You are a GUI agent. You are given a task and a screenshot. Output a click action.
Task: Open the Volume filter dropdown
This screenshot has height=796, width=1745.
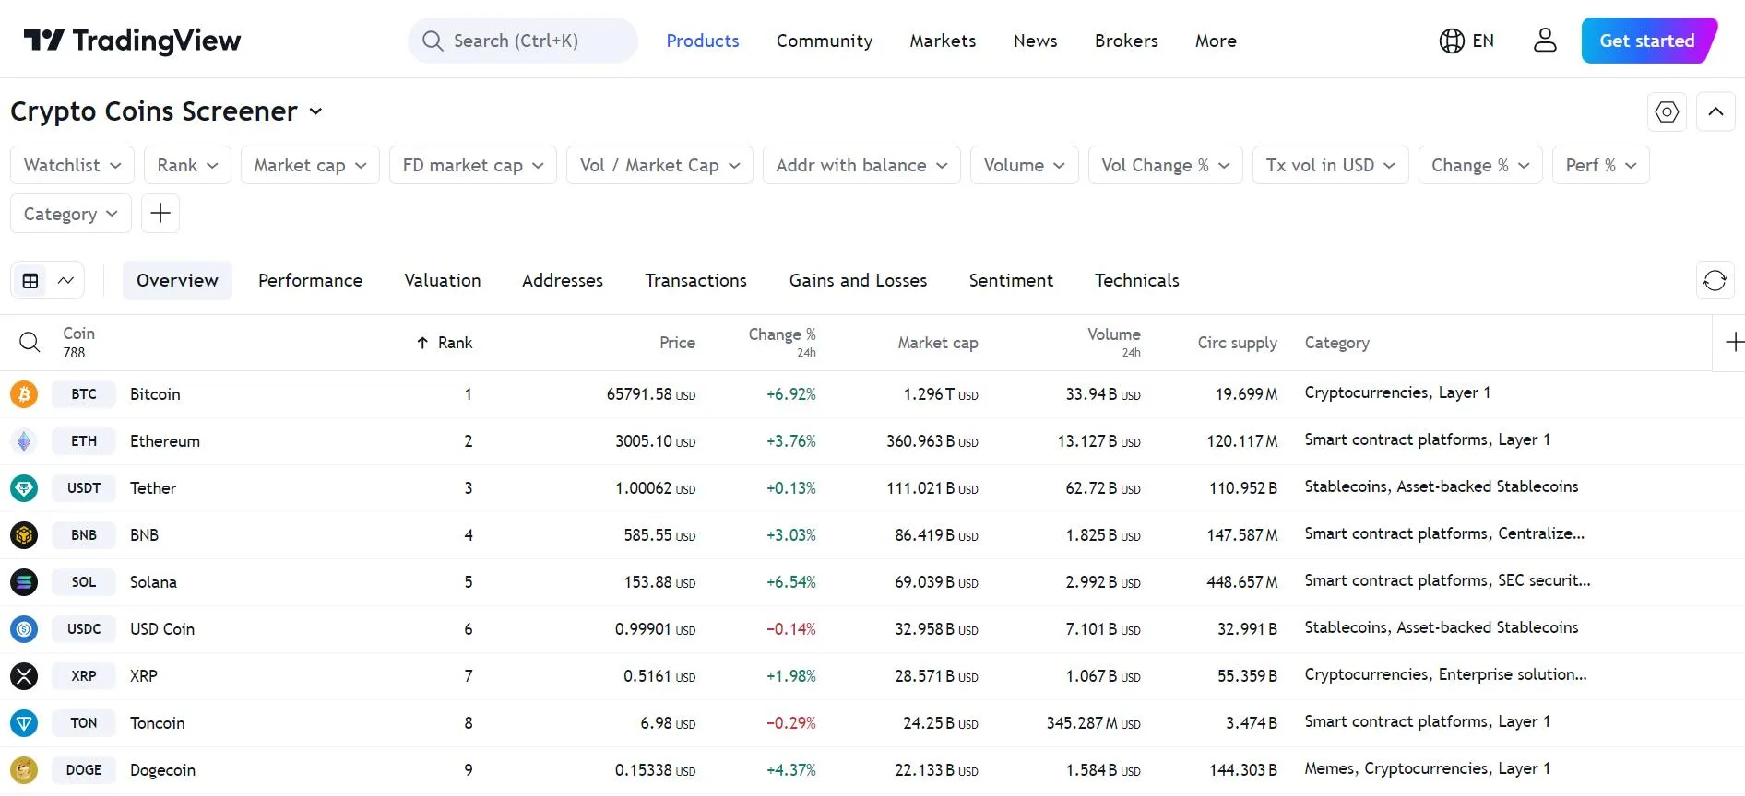coord(1024,165)
